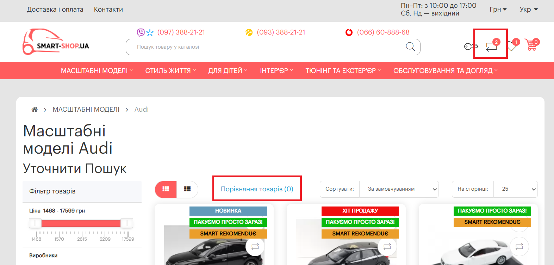Switch to list view
Image resolution: width=554 pixels, height=265 pixels.
point(187,189)
